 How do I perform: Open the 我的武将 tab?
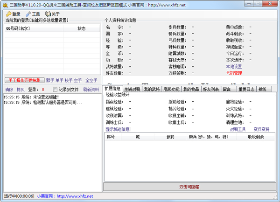pyautogui.click(x=151, y=89)
